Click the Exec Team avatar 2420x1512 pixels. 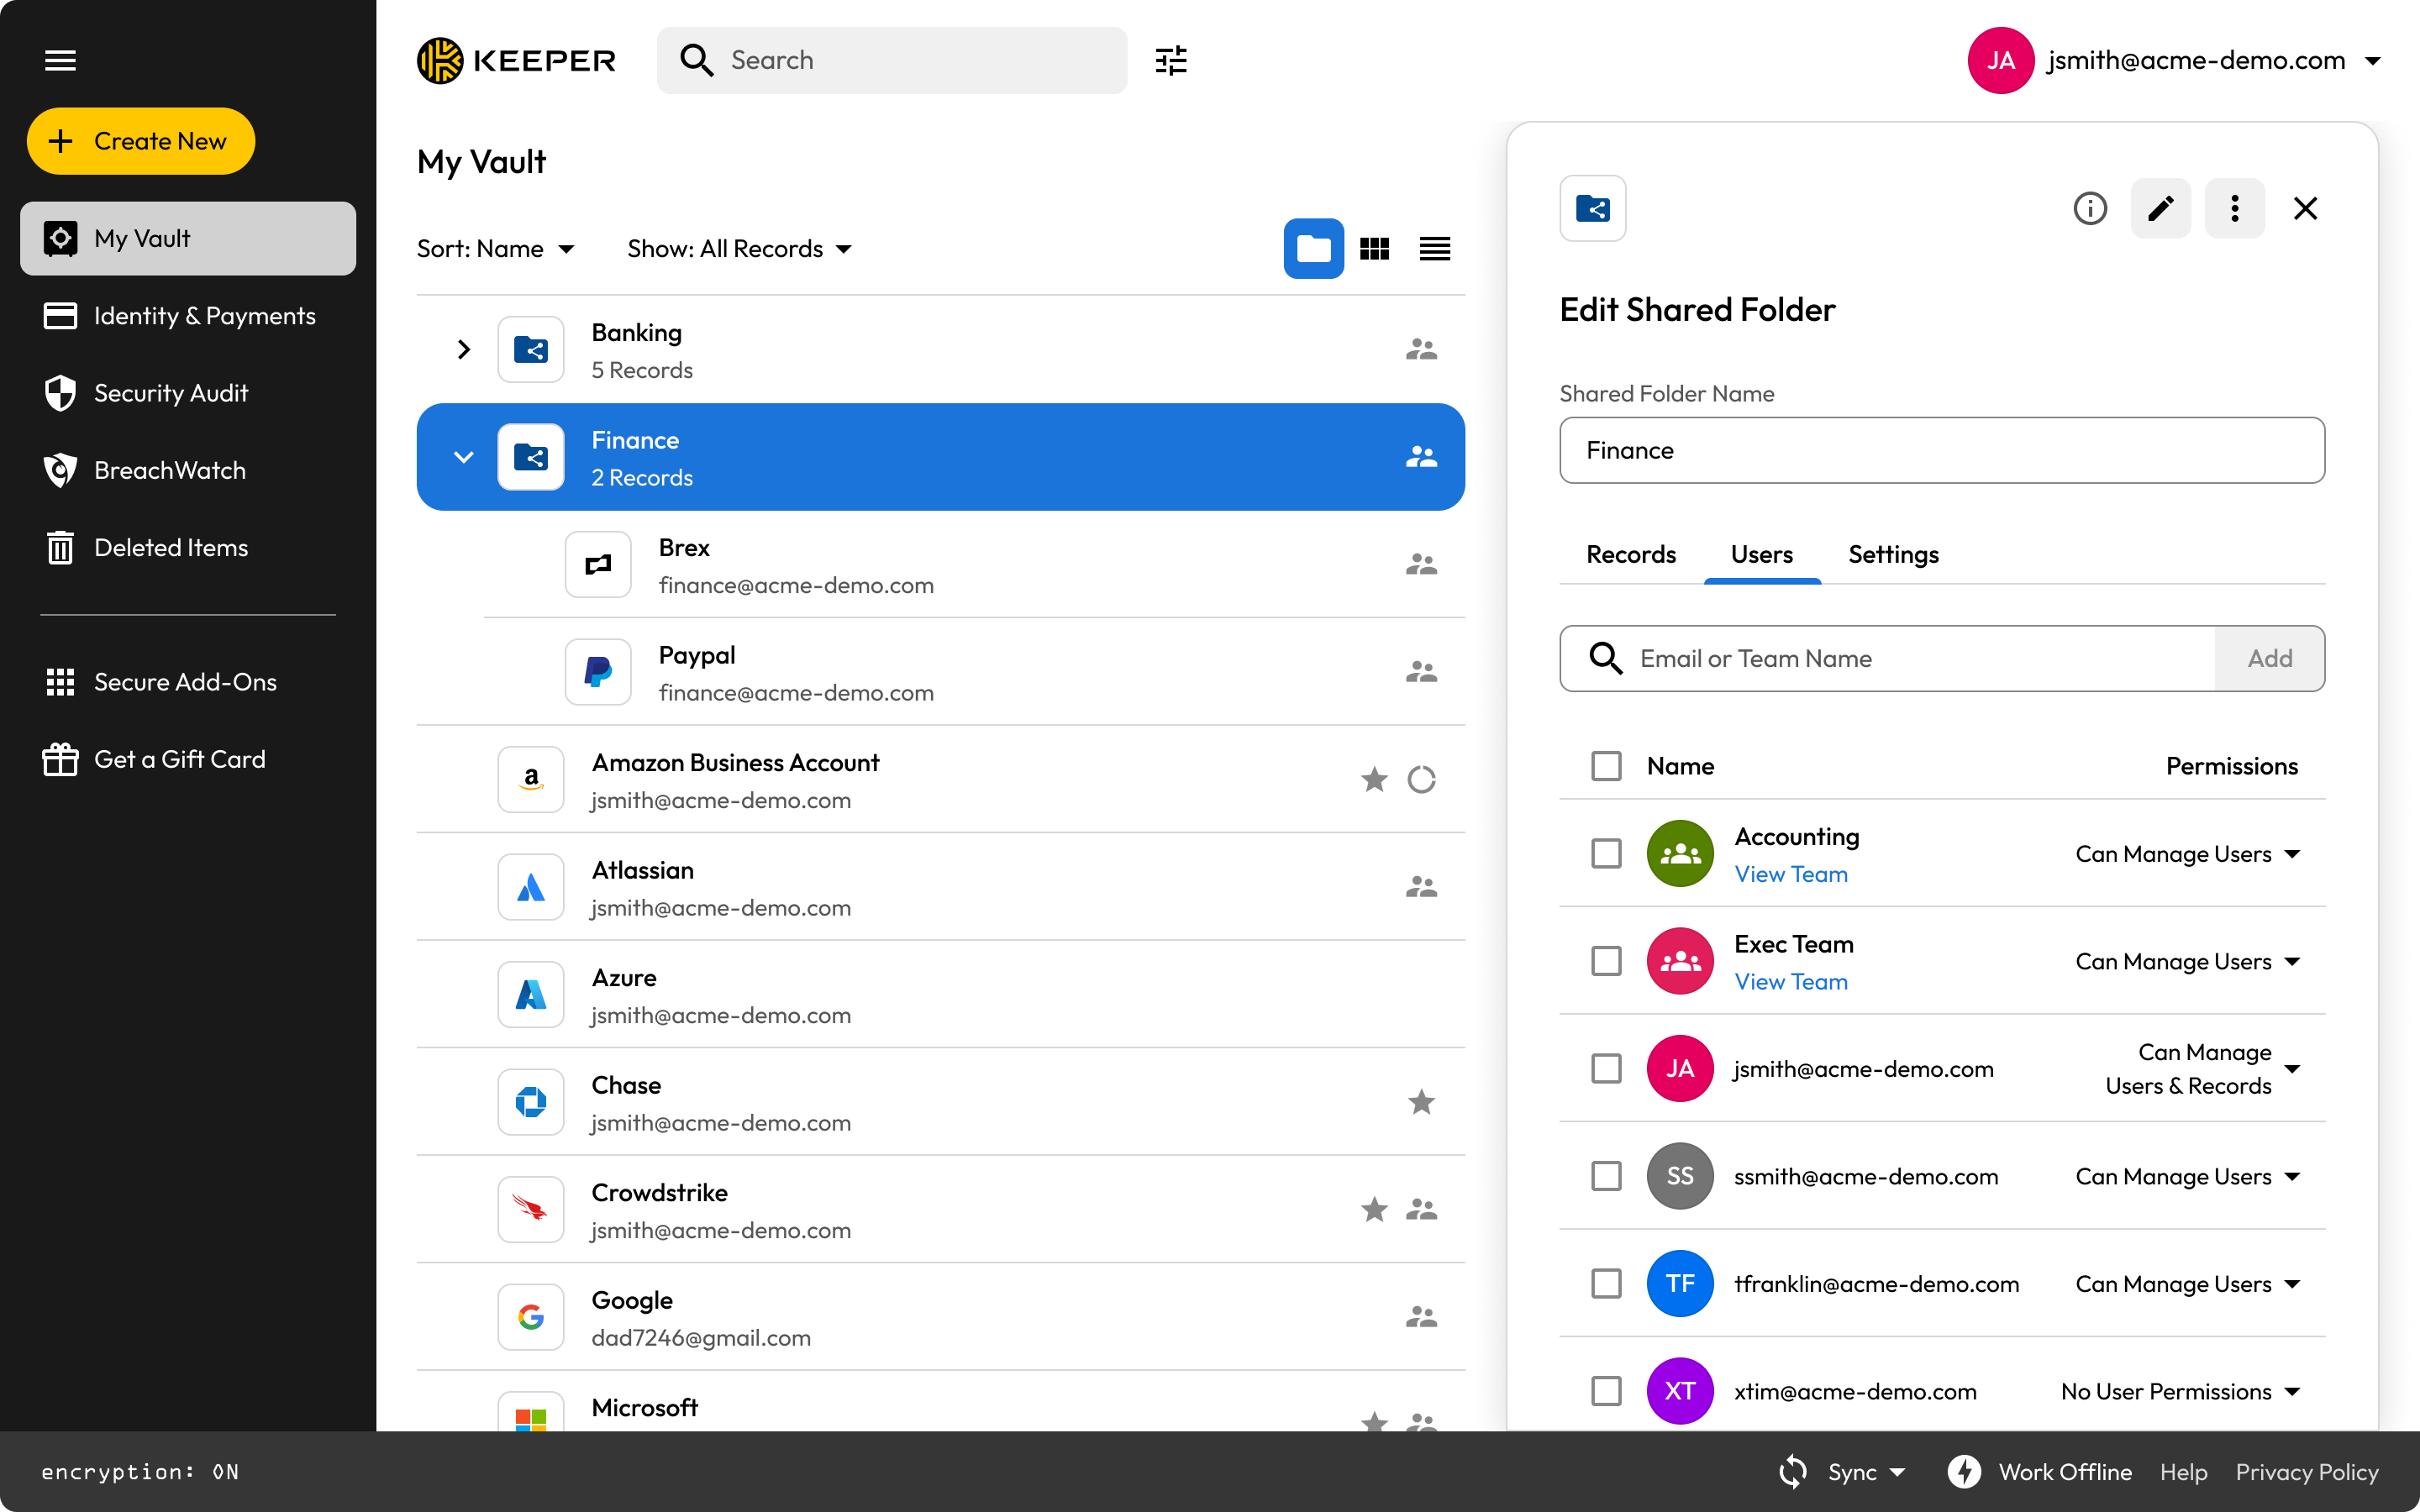click(1680, 961)
